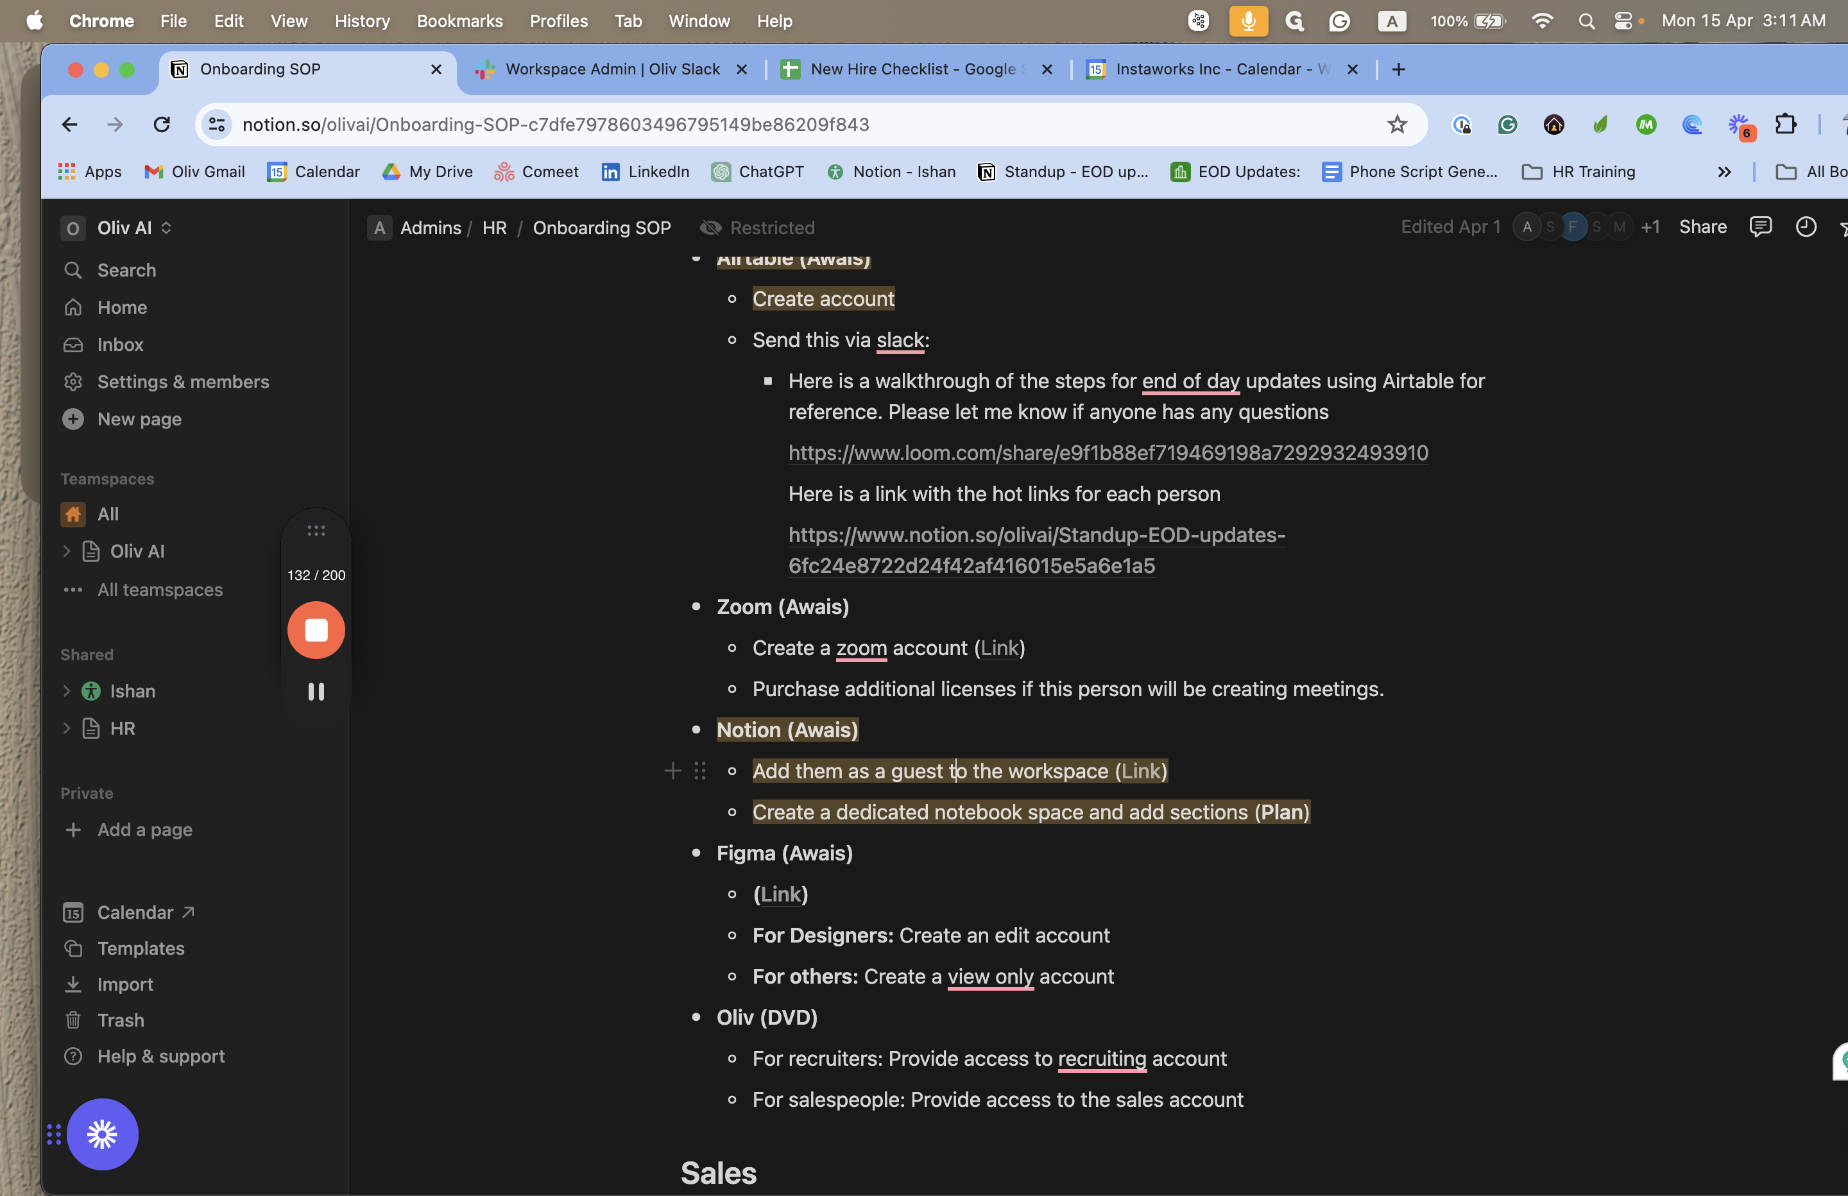This screenshot has width=1848, height=1196.
Task: Expand the Oliv AI teamspace tree
Action: click(67, 551)
